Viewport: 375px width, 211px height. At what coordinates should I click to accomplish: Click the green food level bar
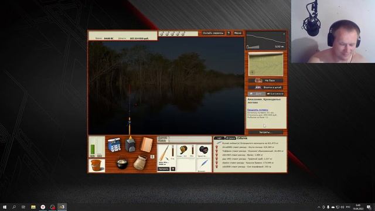point(93,150)
